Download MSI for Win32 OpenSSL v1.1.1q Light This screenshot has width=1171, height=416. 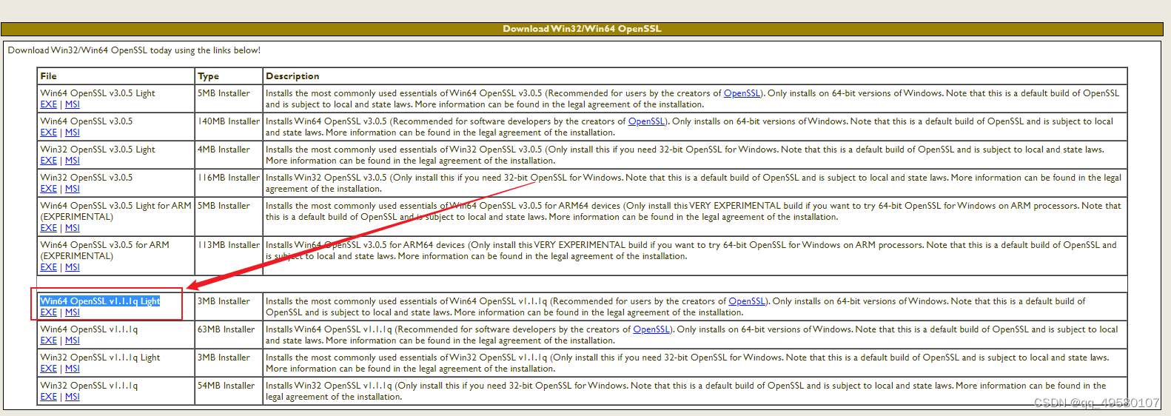pos(72,369)
